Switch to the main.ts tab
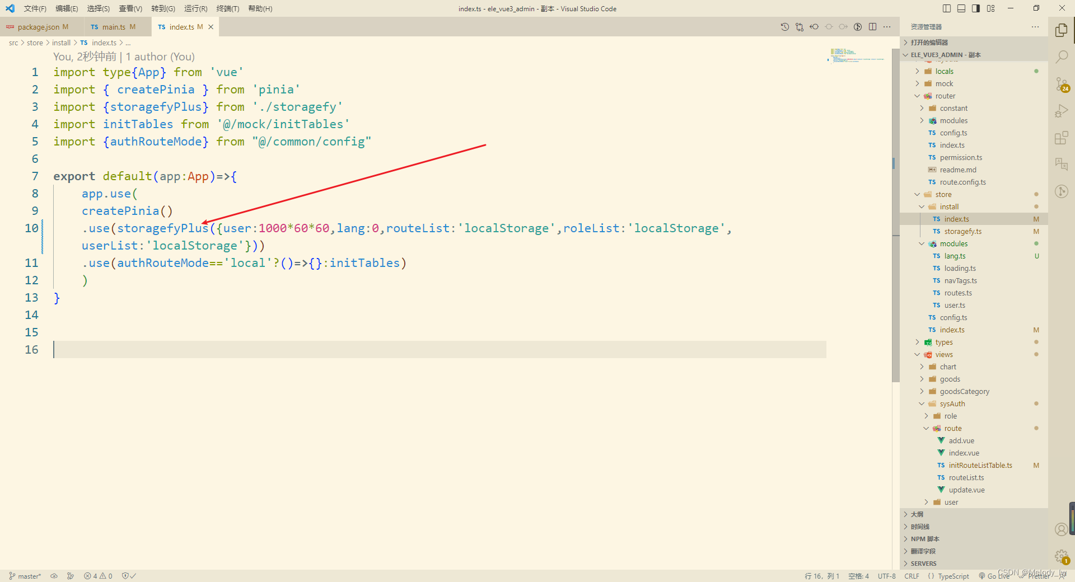 pyautogui.click(x=118, y=27)
